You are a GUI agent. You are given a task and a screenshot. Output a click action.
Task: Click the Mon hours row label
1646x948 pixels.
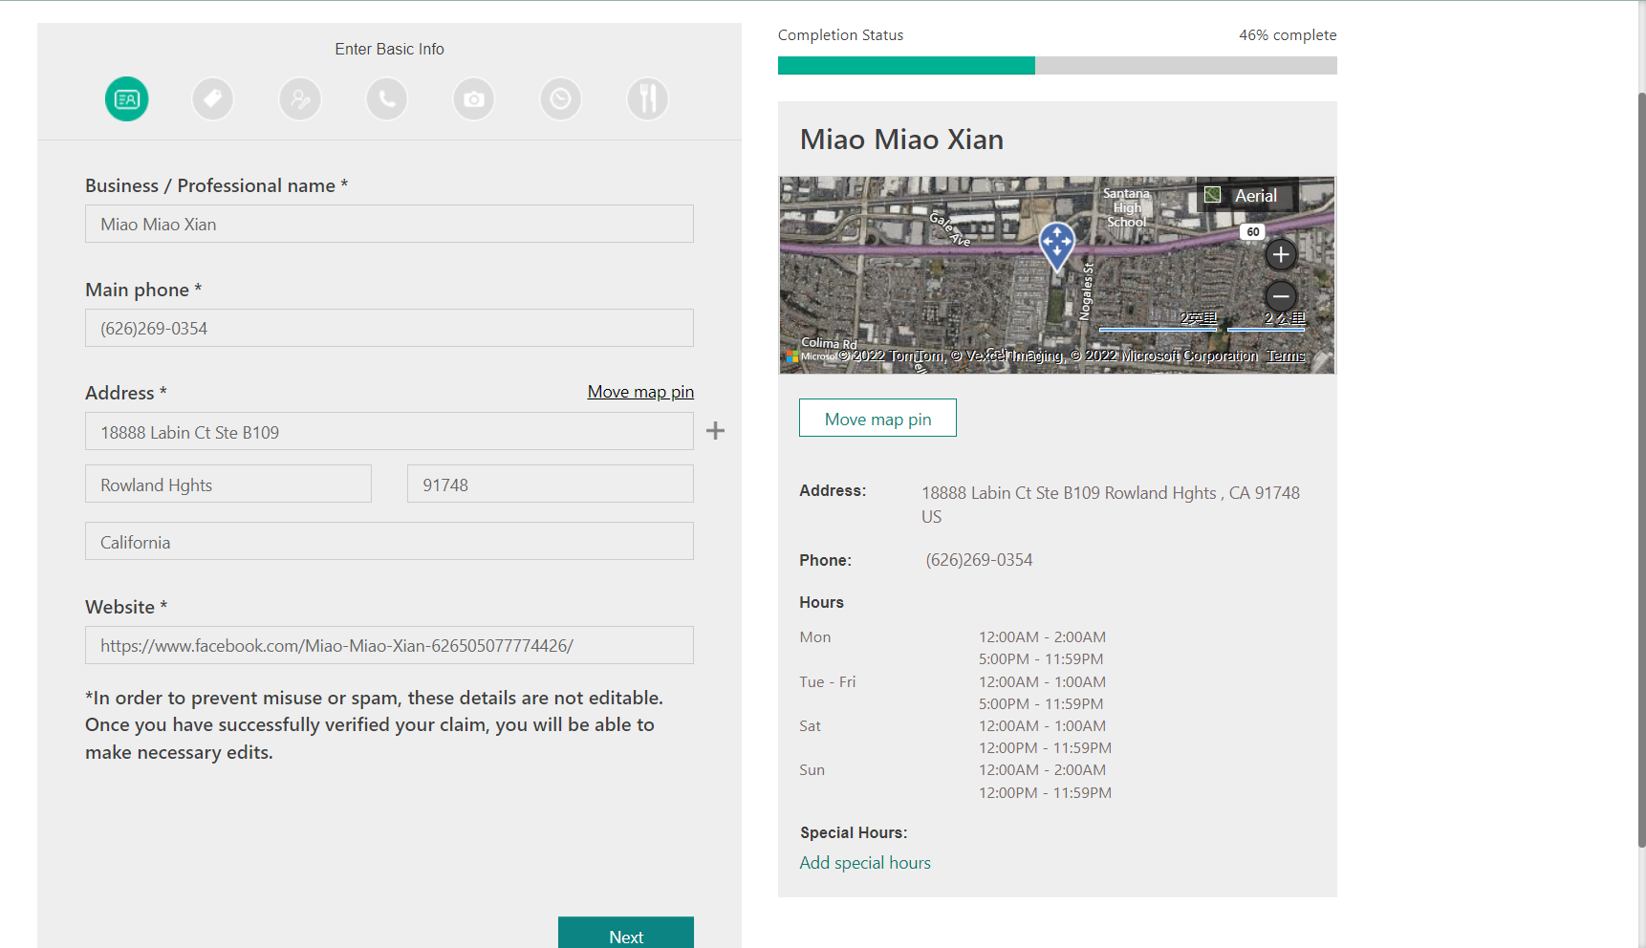pos(815,637)
